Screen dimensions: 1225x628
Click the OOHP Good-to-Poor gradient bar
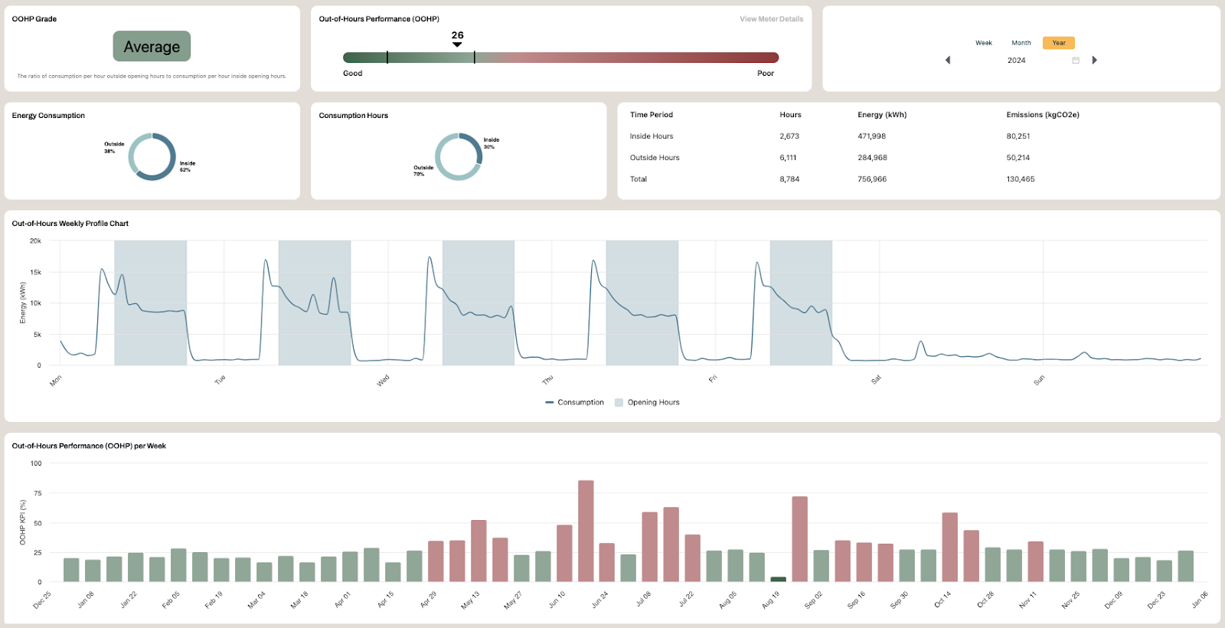(x=560, y=57)
